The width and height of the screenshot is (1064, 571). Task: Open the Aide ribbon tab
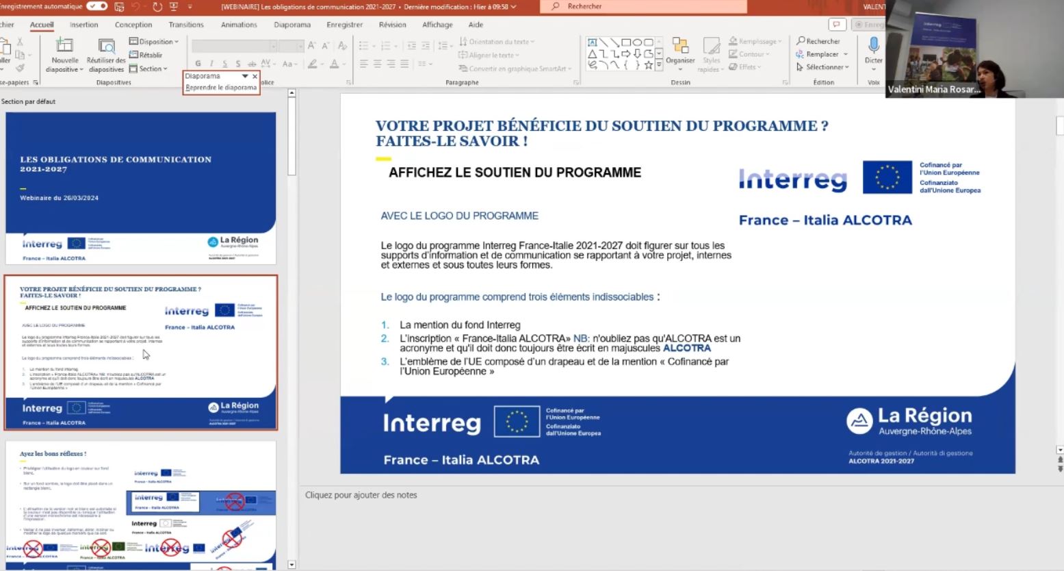point(476,25)
